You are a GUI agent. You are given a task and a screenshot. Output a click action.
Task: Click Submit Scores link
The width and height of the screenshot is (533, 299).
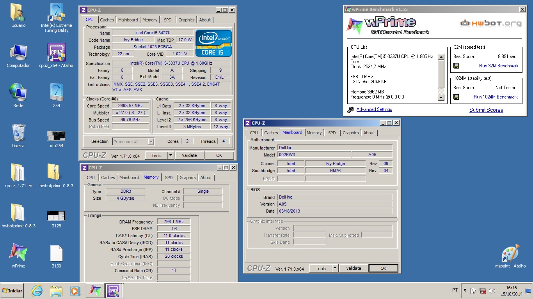point(486,110)
